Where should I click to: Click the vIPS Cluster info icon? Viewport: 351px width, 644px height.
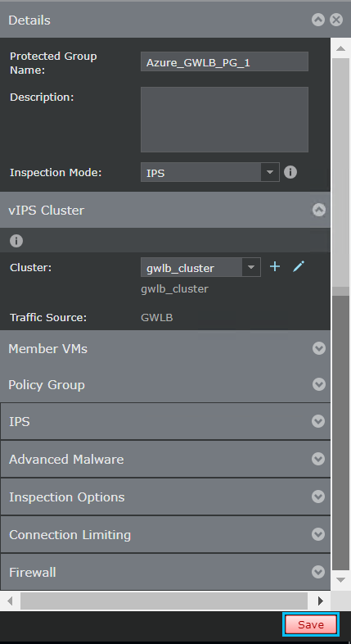pos(16,241)
